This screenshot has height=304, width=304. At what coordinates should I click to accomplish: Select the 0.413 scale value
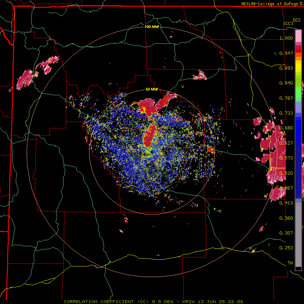point(286,203)
